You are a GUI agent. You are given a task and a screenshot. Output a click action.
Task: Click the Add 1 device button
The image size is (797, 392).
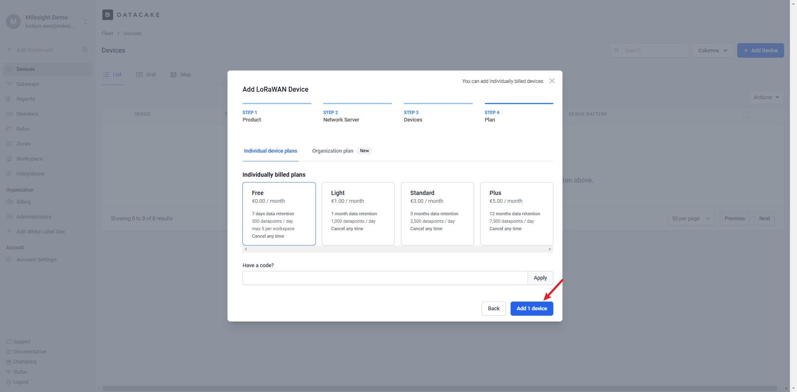[x=531, y=309]
